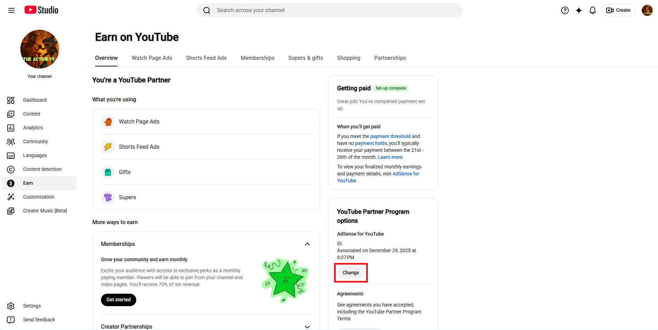Expand the Creator Partnerships section chevron
658x330 pixels.
tap(307, 327)
